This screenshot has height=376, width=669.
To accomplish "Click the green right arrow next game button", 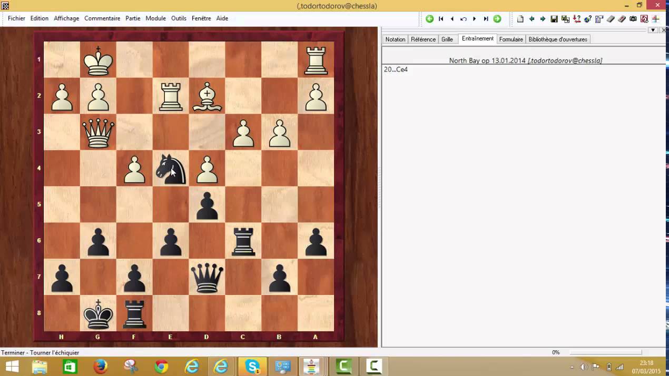I will [x=497, y=19].
